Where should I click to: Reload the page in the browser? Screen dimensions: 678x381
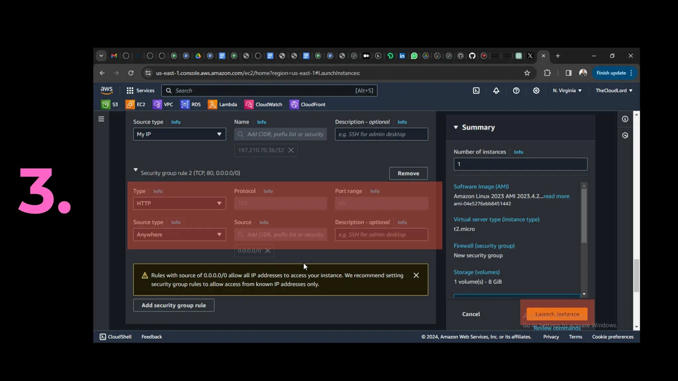pos(131,73)
